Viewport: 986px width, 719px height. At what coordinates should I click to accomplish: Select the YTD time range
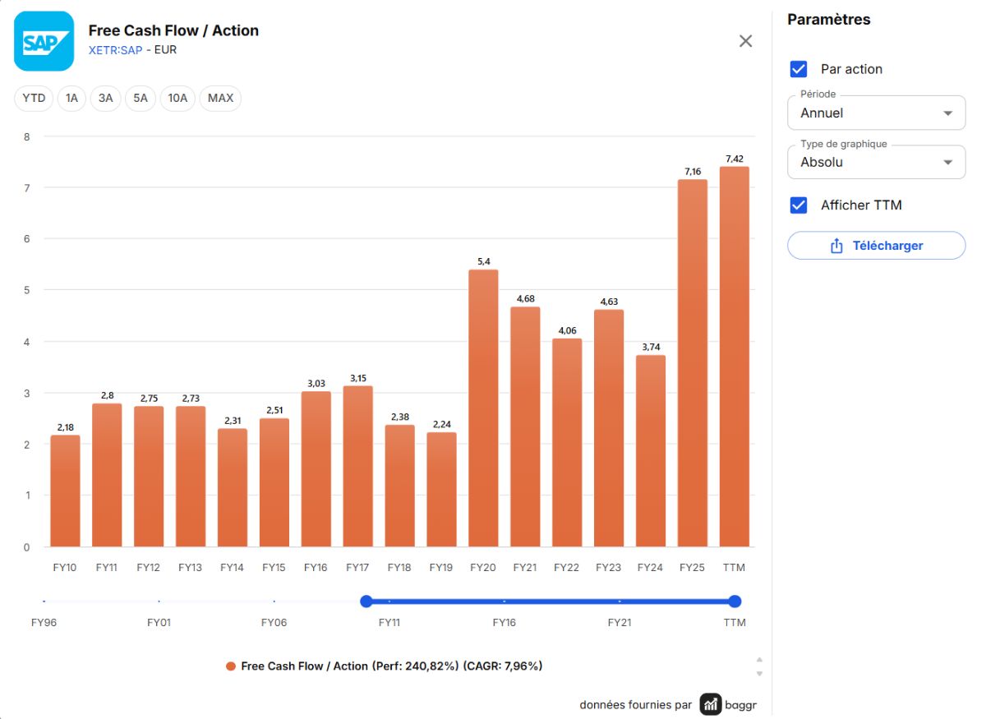pos(34,99)
